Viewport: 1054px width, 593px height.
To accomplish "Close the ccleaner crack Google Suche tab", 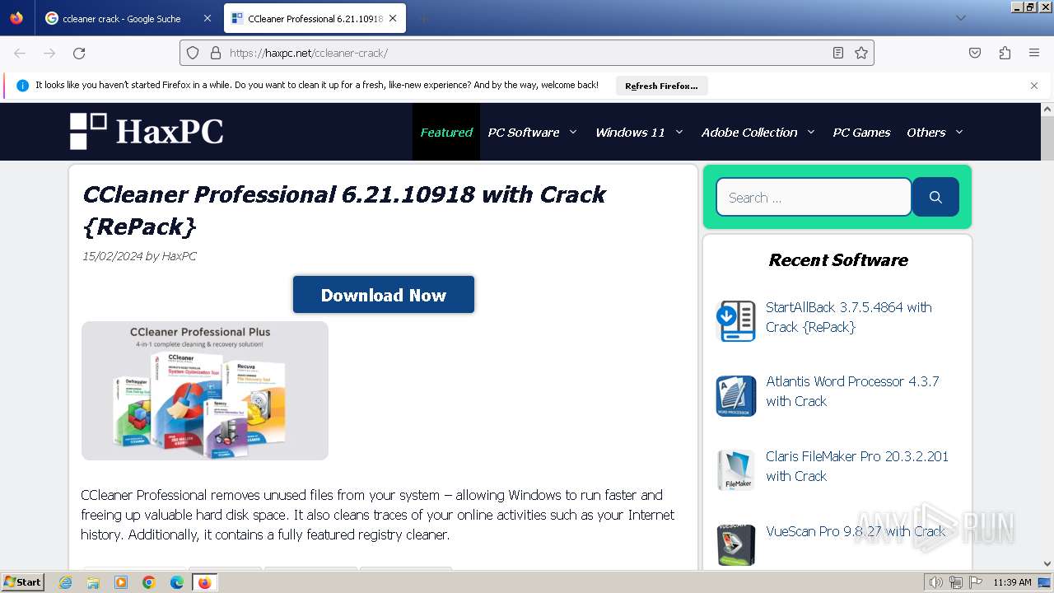I will click(x=207, y=18).
